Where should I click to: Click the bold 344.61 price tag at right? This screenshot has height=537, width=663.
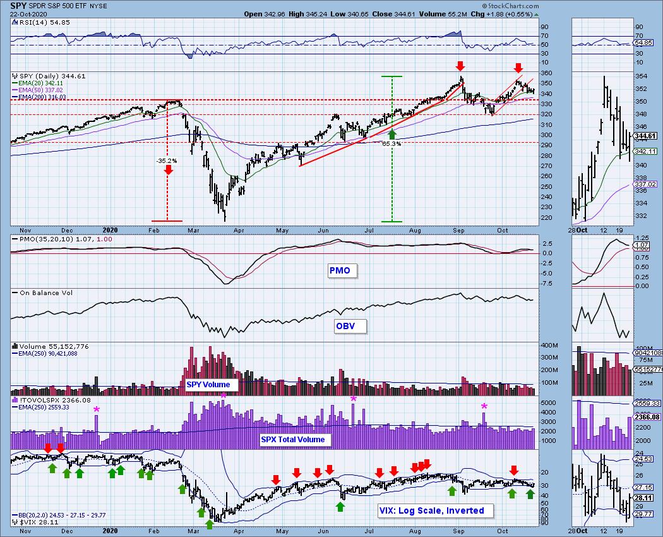tap(645, 136)
